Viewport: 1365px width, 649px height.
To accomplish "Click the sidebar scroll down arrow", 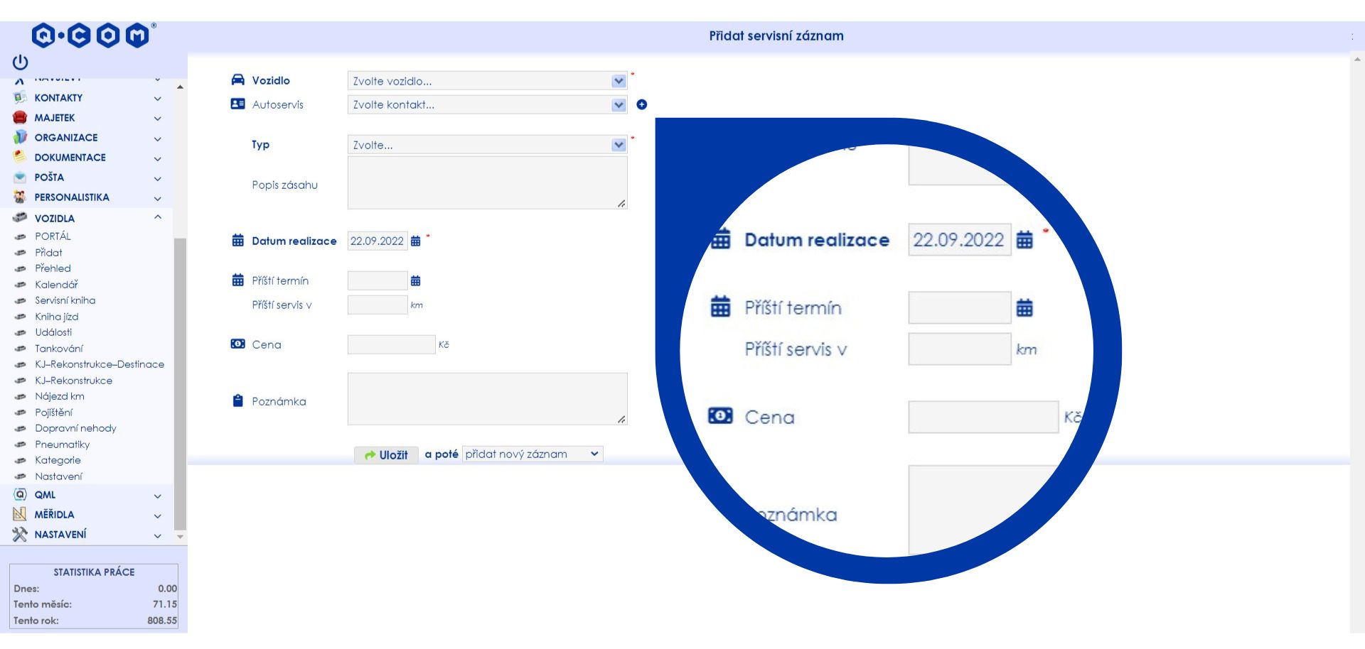I will pyautogui.click(x=180, y=537).
